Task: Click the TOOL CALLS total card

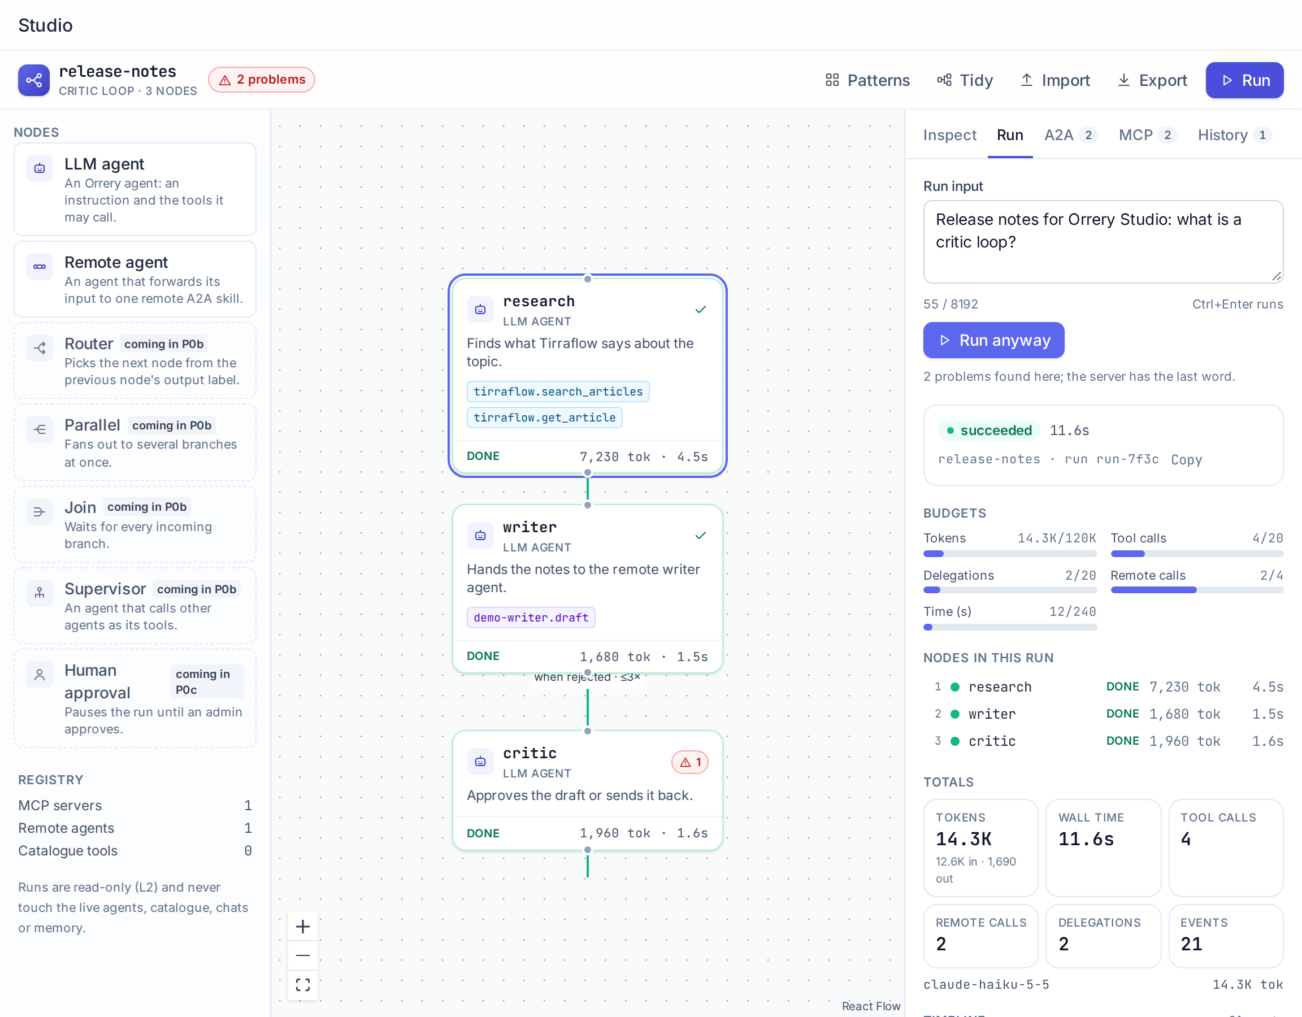Action: [1226, 847]
